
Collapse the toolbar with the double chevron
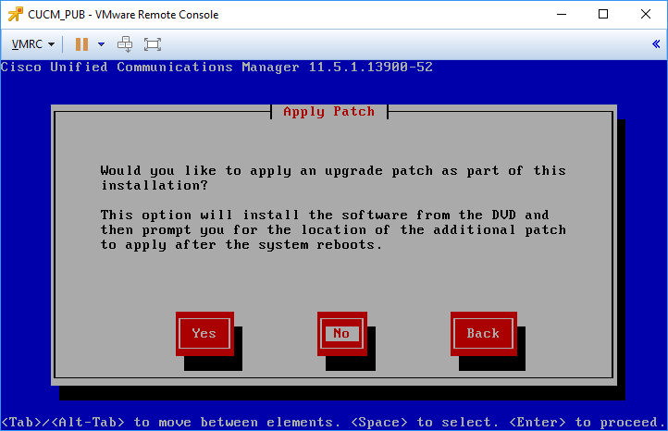click(656, 43)
